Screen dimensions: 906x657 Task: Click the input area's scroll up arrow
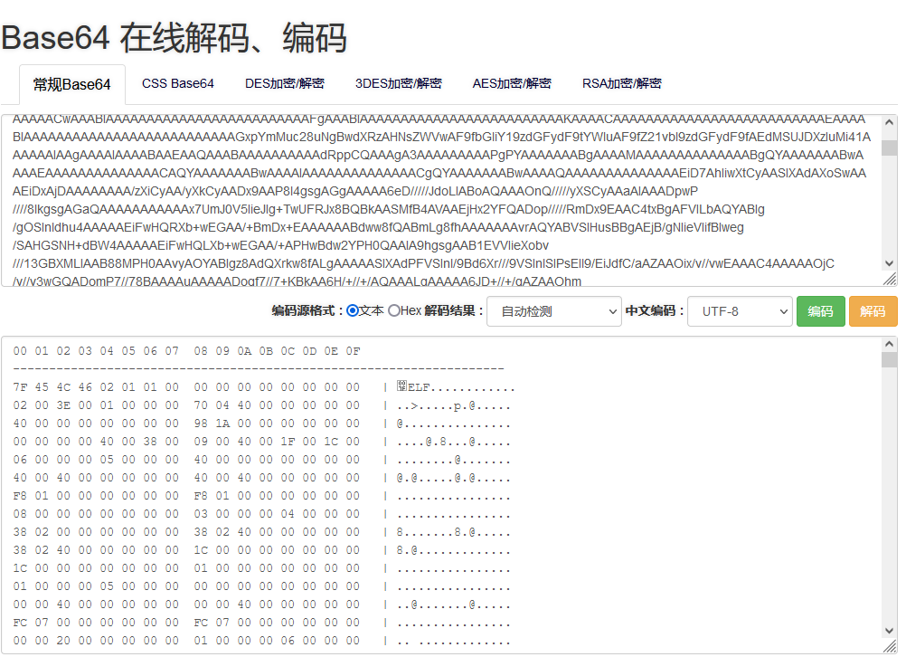[x=889, y=122]
